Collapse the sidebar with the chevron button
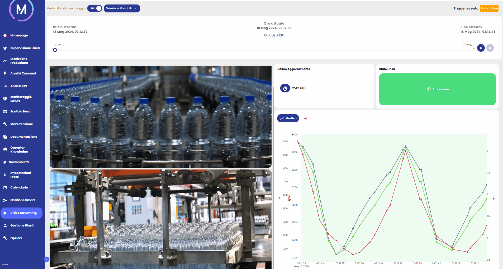The height and width of the screenshot is (269, 503). pyautogui.click(x=47, y=259)
